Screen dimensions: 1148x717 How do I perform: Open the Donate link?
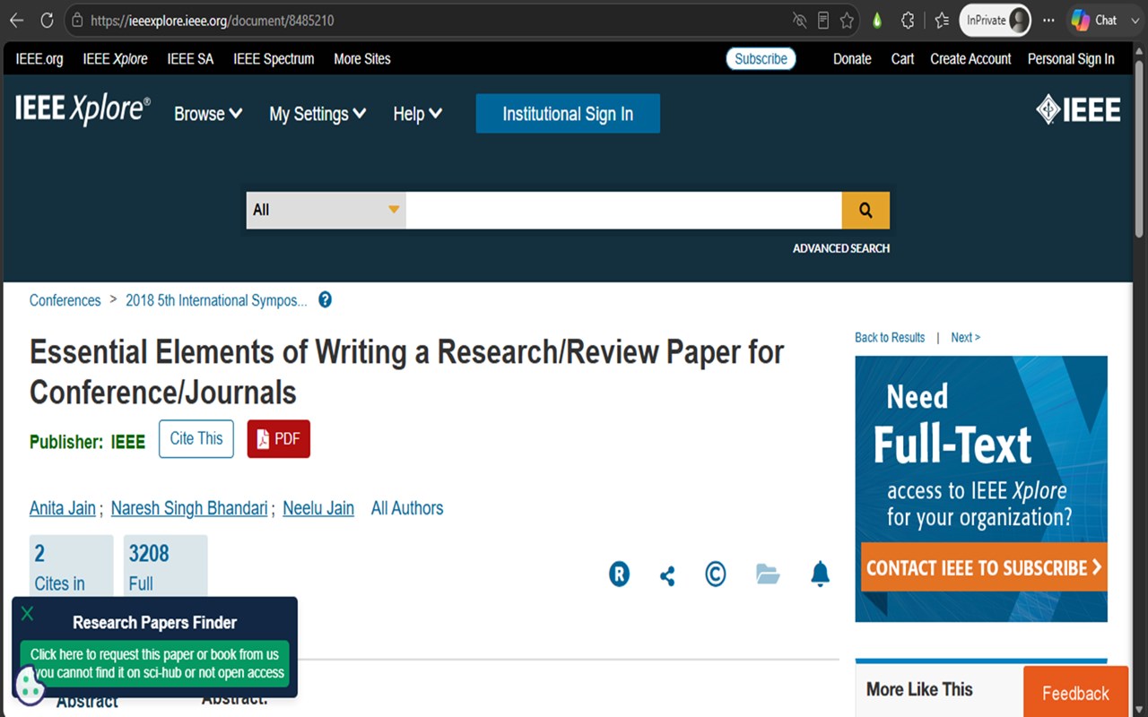[x=852, y=59]
